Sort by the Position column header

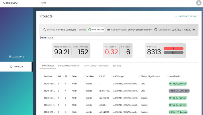pos(48,76)
